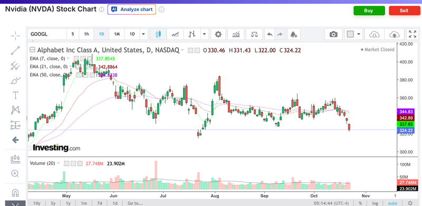Viewport: 422px width, 206px height.
Task: Set range to 10y
Action: pyautogui.click(x=36, y=203)
